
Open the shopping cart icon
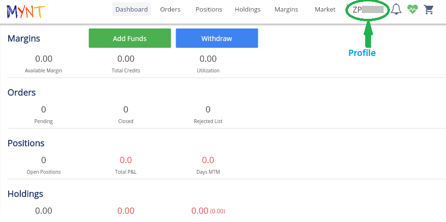(x=429, y=9)
